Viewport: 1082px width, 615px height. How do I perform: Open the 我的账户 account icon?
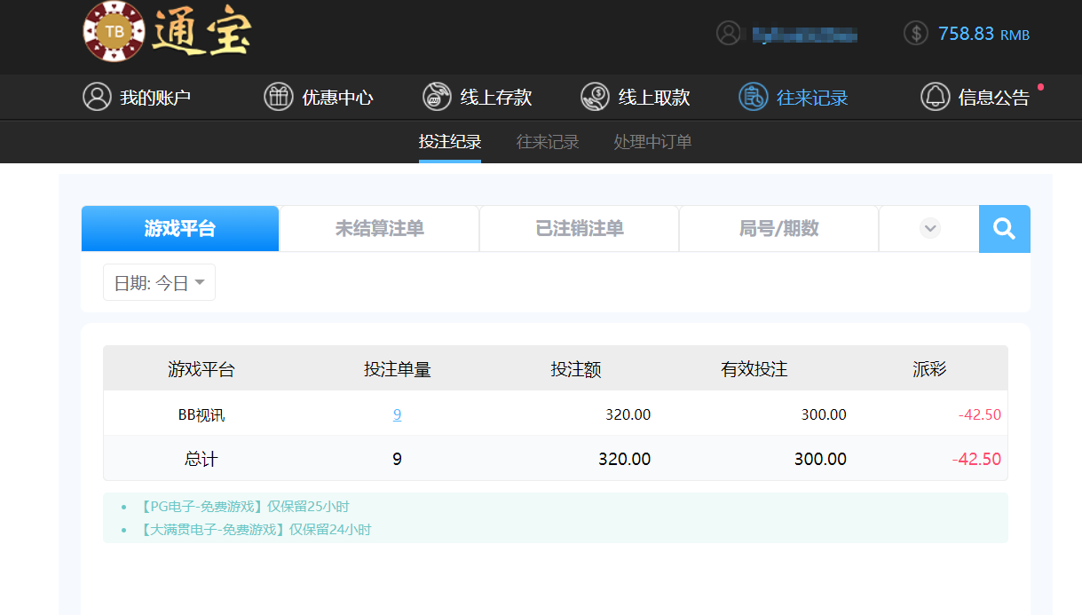click(x=97, y=97)
